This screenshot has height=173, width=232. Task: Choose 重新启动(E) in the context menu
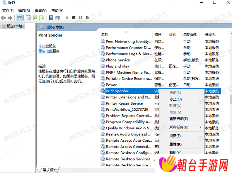pos(179,119)
